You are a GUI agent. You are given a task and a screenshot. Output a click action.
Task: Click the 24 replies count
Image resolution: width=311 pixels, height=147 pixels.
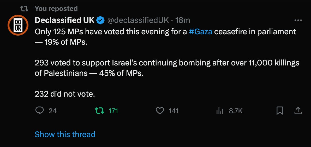[53, 111]
